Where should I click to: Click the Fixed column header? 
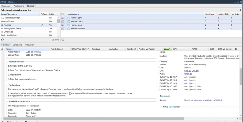point(167,49)
